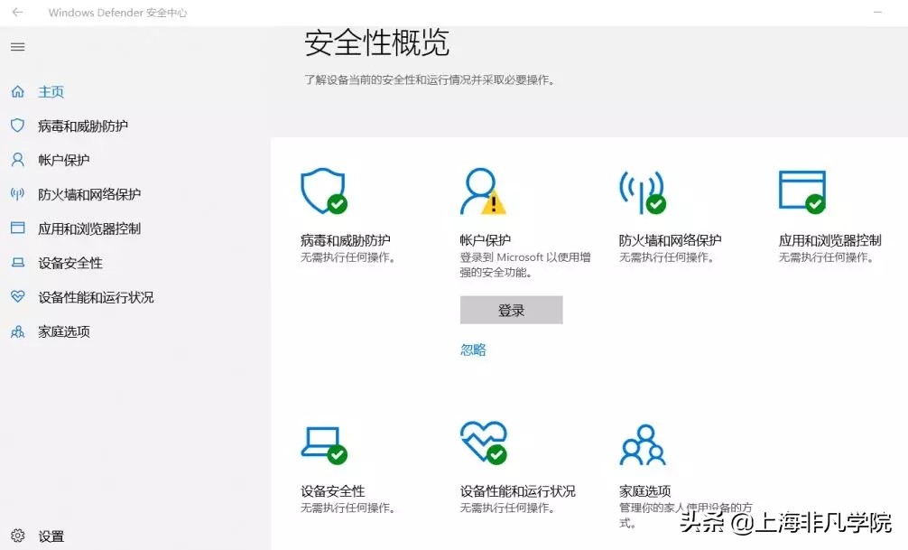
Task: Open 帐户保护 via its person icon tile
Action: tap(484, 191)
